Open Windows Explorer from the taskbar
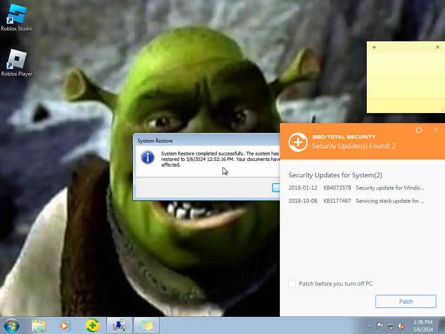Image resolution: width=445 pixels, height=334 pixels. pyautogui.click(x=39, y=326)
